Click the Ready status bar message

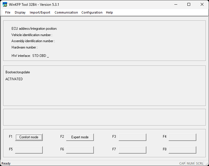click(6, 163)
